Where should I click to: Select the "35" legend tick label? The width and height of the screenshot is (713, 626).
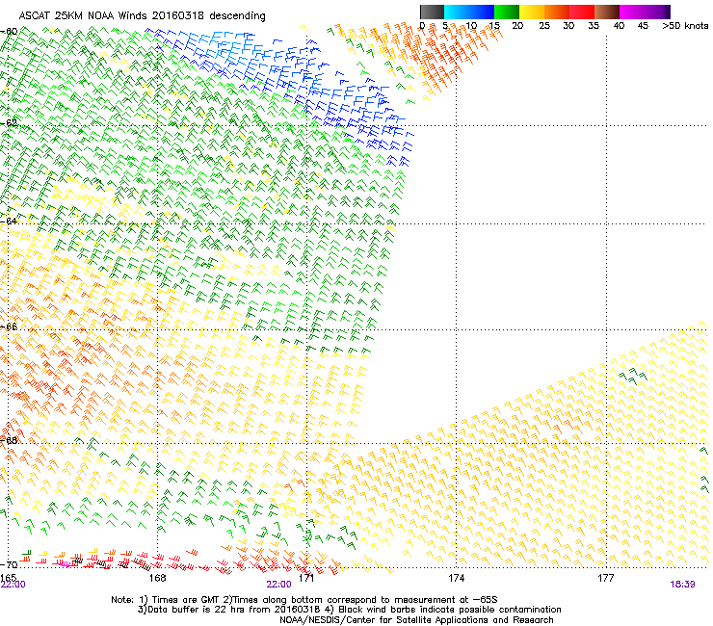[x=594, y=26]
